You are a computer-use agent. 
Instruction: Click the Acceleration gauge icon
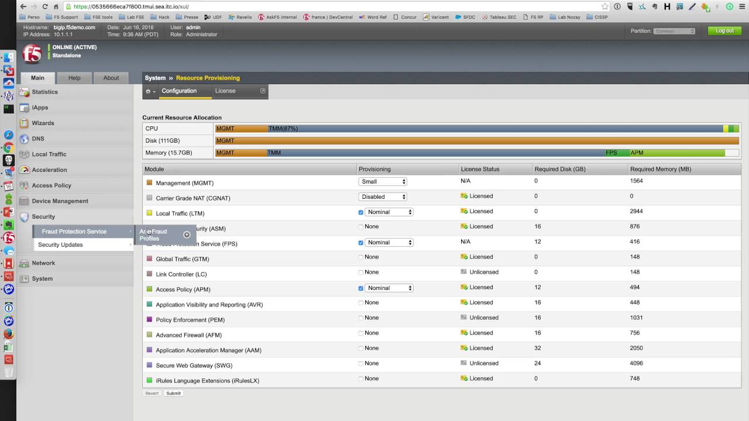[24, 170]
